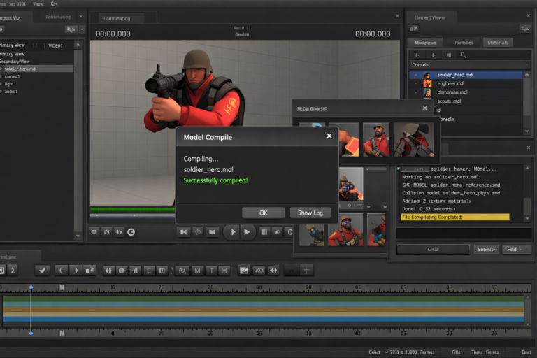Image resolution: width=537 pixels, height=358 pixels.
Task: Click the VIDEO1 column header
Action: pos(55,45)
